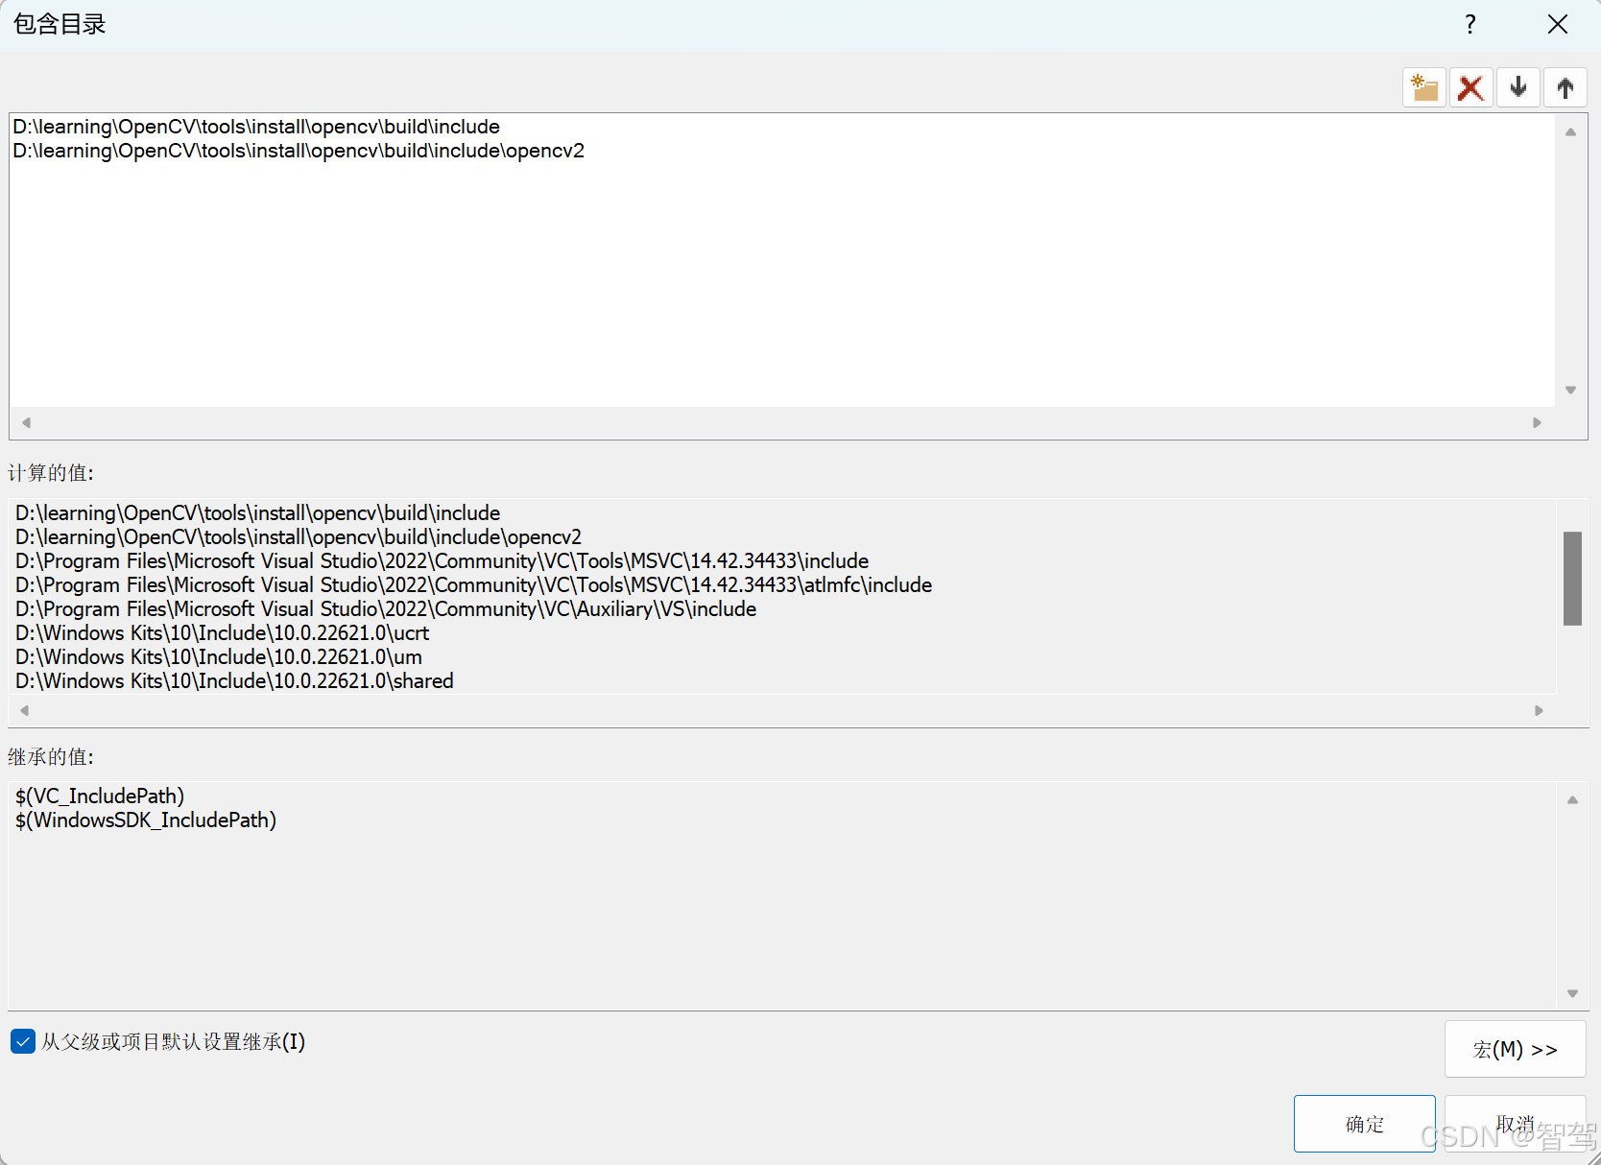Screen dimensions: 1601x1165
Task: Click the first opencv\build\include line under 计算的值
Action: [258, 513]
